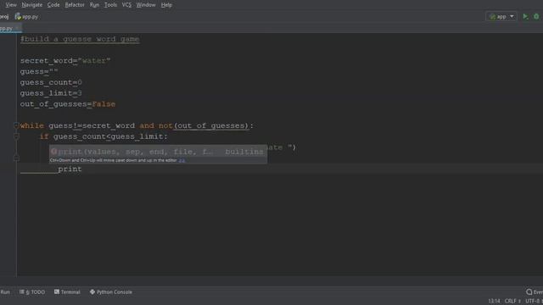Click the guess_limit=3 line

click(51, 93)
